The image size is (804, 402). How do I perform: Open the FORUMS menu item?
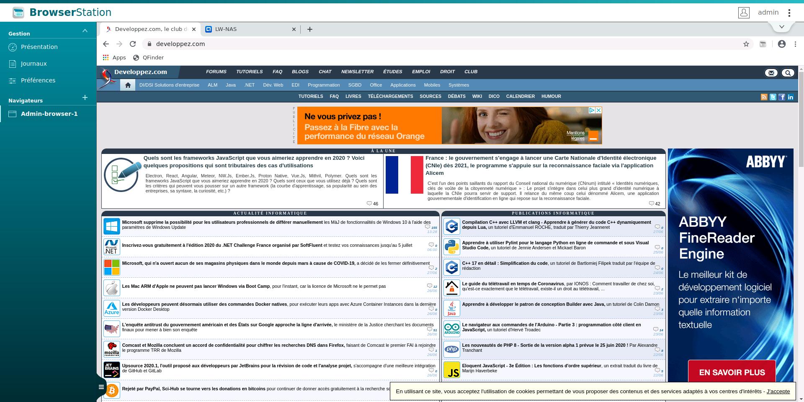coord(216,72)
